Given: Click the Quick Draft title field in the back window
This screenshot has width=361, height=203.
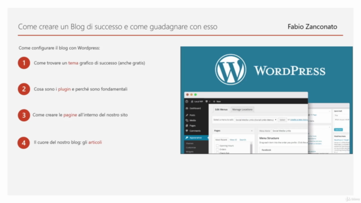Looking at the screenshot, I should click(x=342, y=115).
